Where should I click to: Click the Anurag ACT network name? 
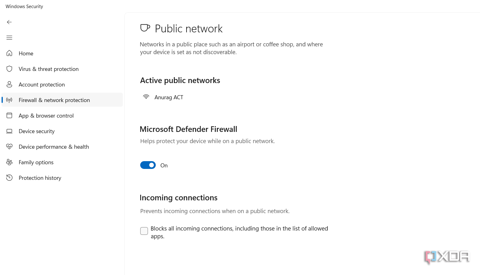[169, 97]
